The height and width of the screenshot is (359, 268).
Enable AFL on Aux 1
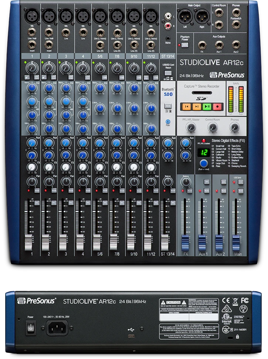(207, 182)
